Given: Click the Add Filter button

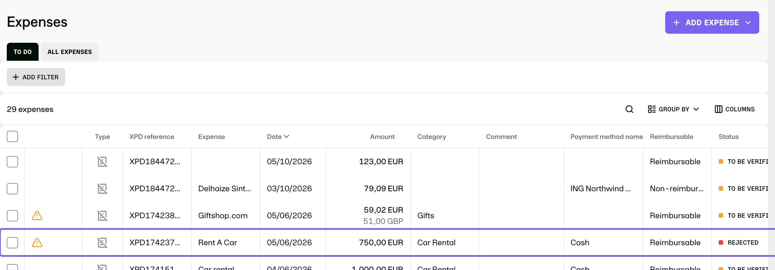Looking at the screenshot, I should 36,77.
